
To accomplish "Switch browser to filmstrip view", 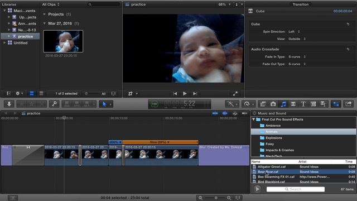I will [32, 93].
